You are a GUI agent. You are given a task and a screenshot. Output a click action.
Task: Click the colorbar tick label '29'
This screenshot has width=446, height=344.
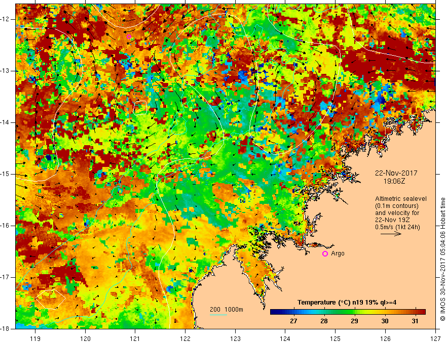354,321
